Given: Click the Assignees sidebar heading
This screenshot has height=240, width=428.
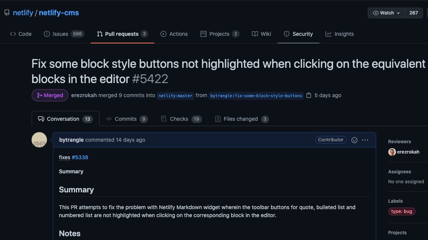Looking at the screenshot, I should pos(399,171).
